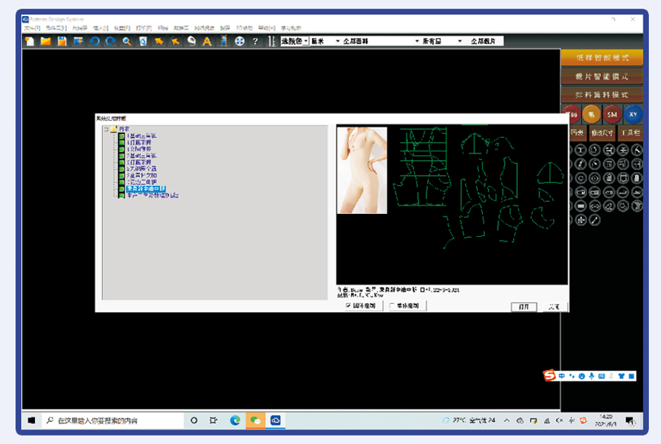
Task: Collapse the root folder tree node
Action: coord(105,129)
